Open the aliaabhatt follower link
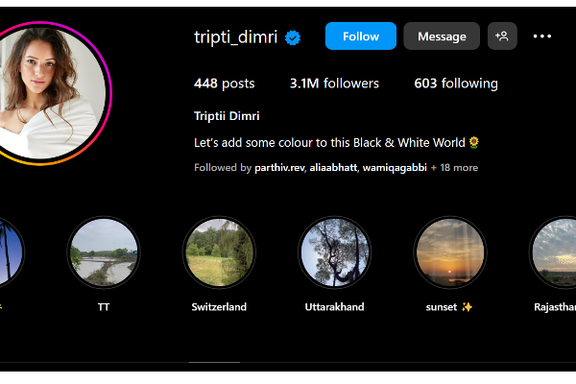Viewport: 576px width, 384px height. coord(333,168)
